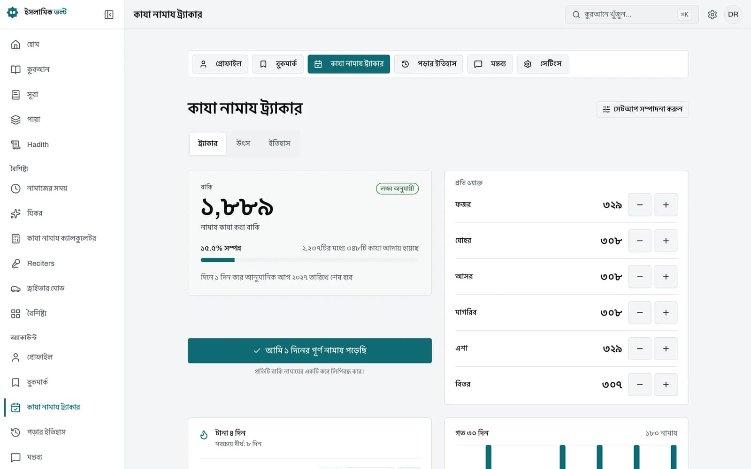Open কুরআন from the sidebar book icon
The width and height of the screenshot is (751, 469).
click(x=15, y=69)
